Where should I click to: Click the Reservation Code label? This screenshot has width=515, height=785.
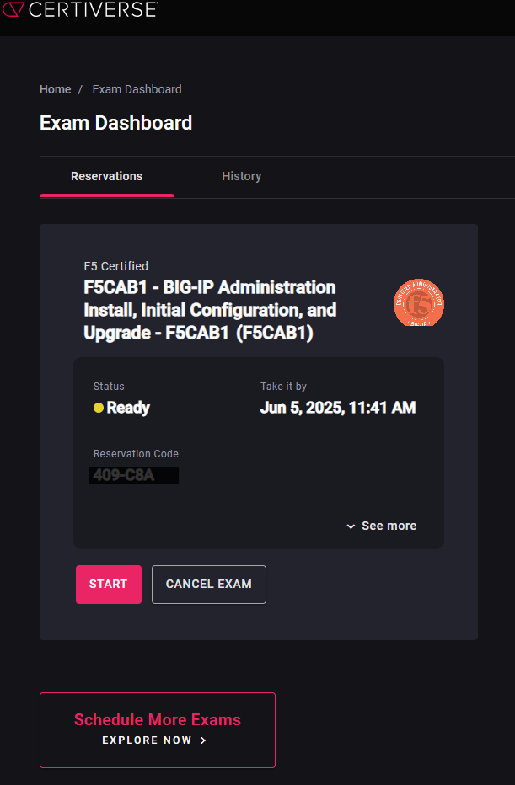point(136,454)
